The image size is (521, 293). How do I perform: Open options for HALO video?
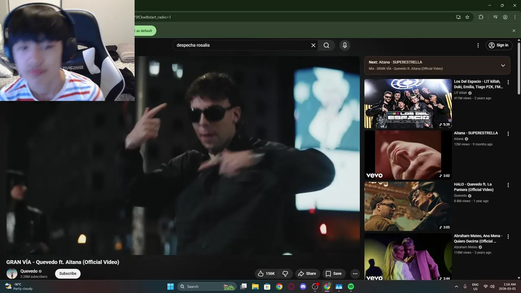[x=508, y=185]
